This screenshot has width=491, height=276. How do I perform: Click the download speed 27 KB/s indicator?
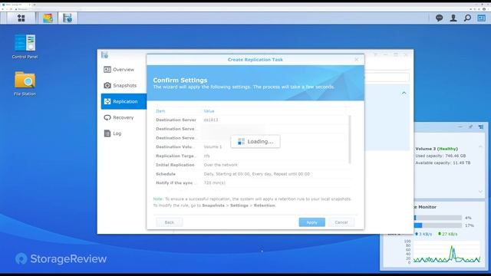click(447, 234)
